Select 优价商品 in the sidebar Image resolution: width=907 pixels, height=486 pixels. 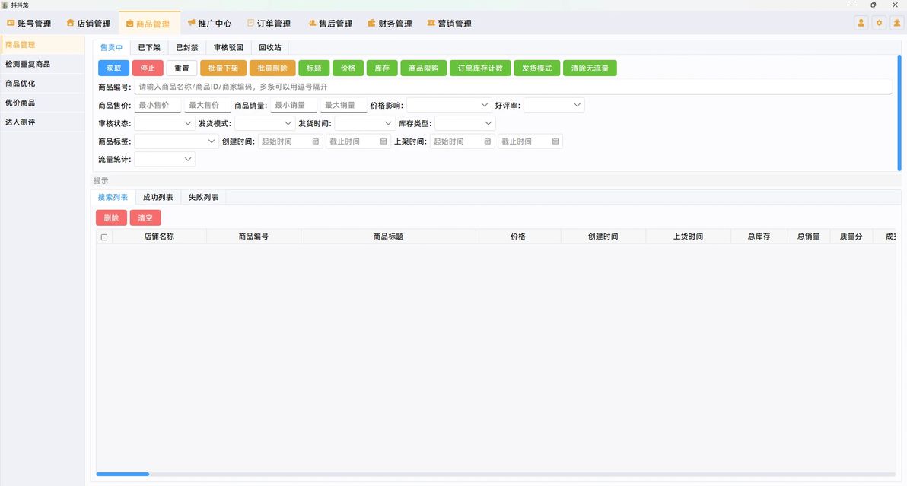tap(43, 102)
